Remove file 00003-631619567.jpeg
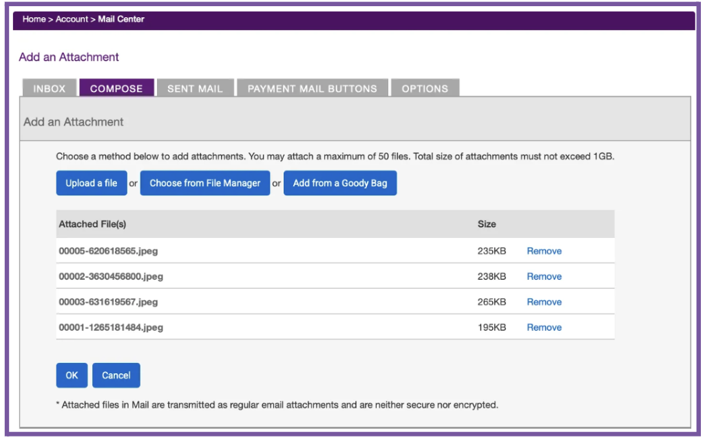The height and width of the screenshot is (440, 705). 544,302
